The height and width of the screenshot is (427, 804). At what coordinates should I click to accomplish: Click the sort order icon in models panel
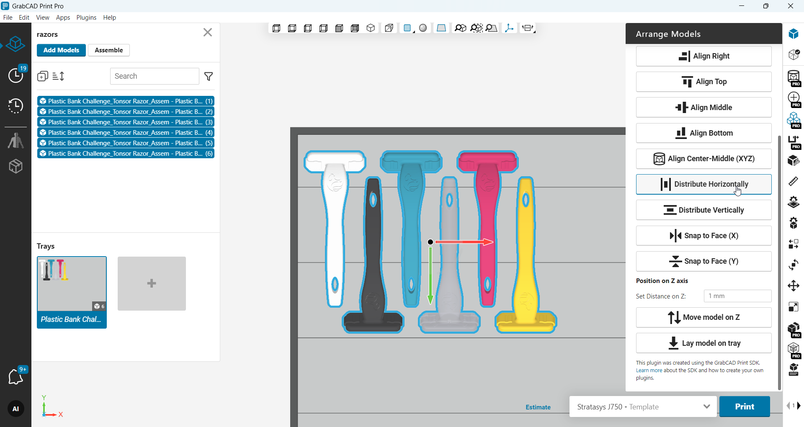[58, 76]
